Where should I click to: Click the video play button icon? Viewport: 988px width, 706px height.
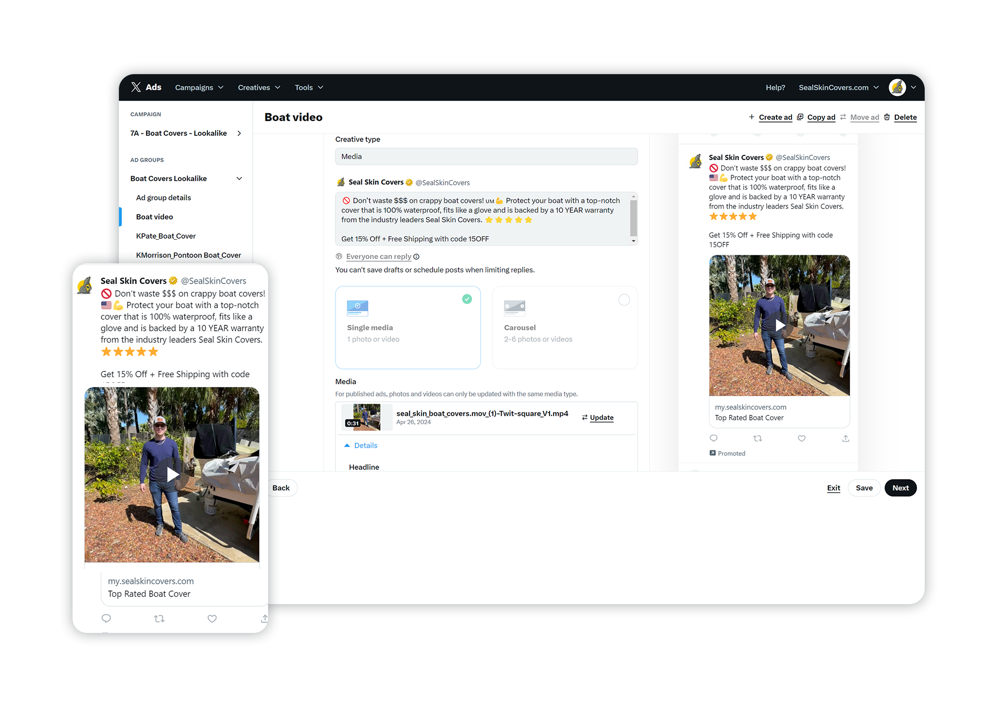(x=172, y=474)
